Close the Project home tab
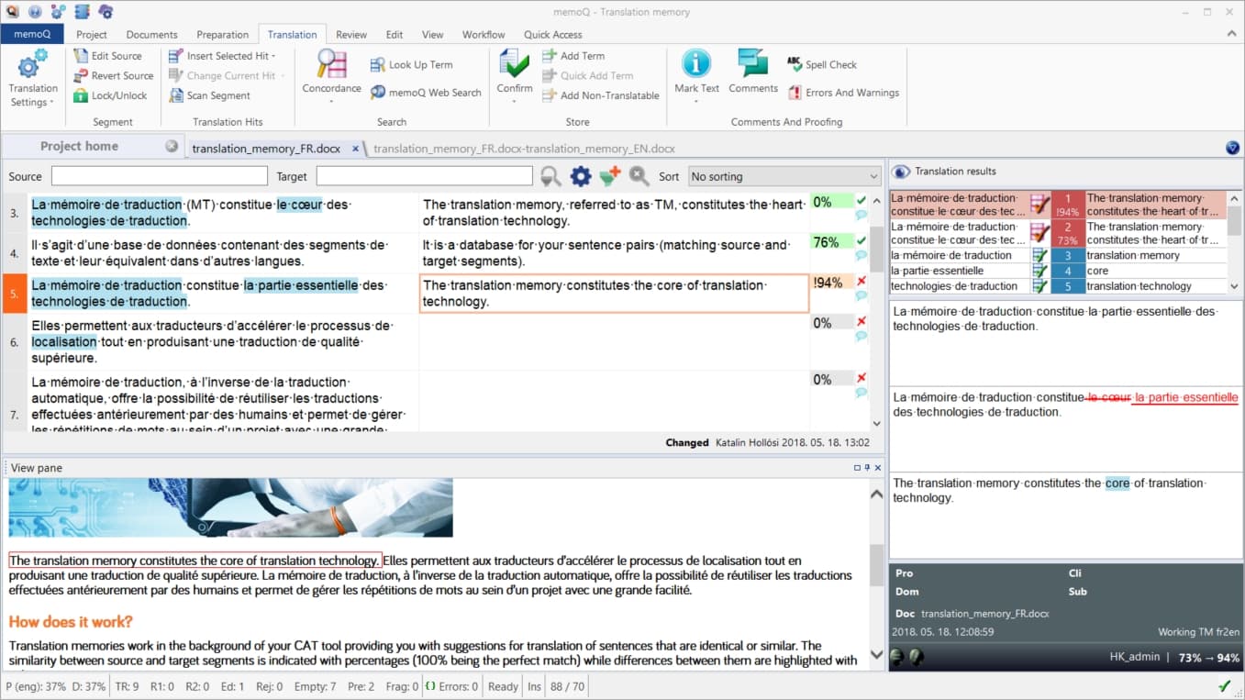This screenshot has height=700, width=1245. [172, 146]
